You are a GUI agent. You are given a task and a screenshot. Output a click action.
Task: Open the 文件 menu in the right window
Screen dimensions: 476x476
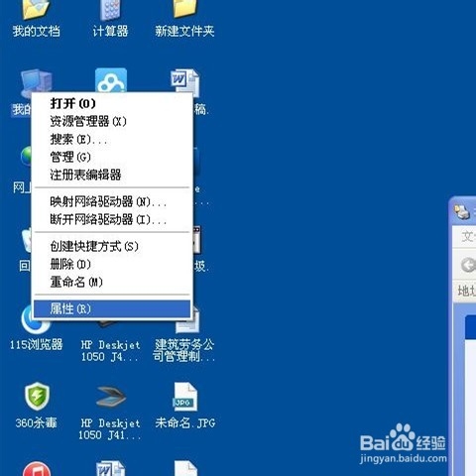point(468,237)
